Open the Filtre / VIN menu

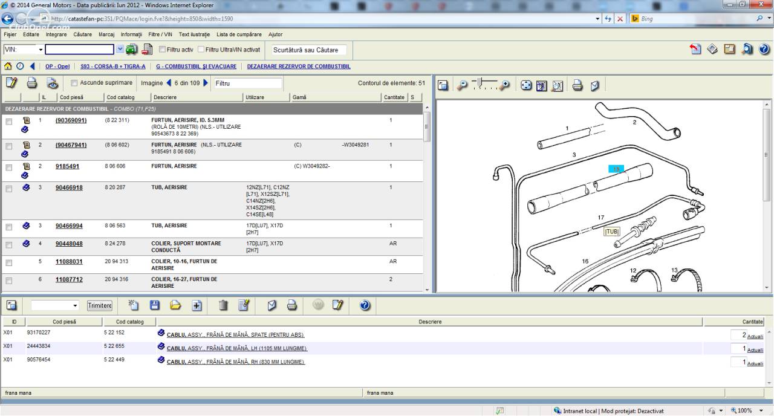pyautogui.click(x=160, y=34)
